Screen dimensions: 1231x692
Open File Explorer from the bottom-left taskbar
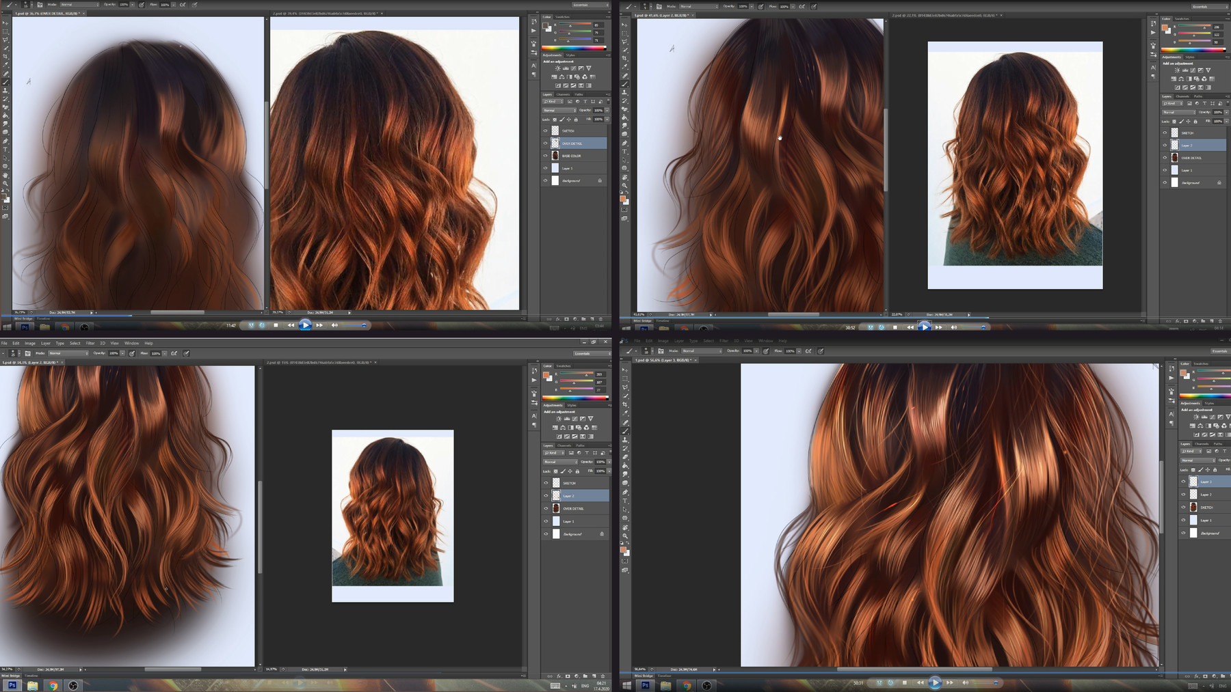32,685
